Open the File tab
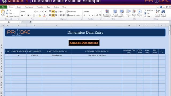 point(3,7)
